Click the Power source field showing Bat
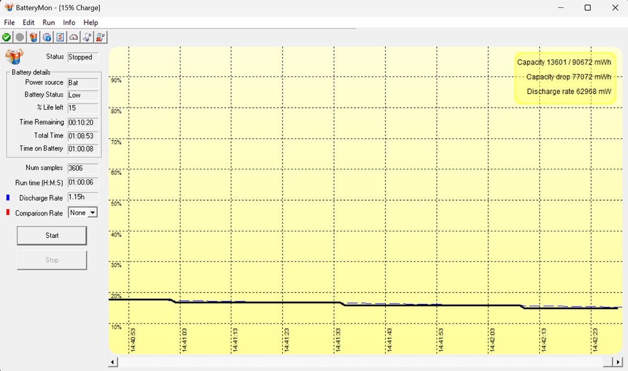 pyautogui.click(x=83, y=83)
